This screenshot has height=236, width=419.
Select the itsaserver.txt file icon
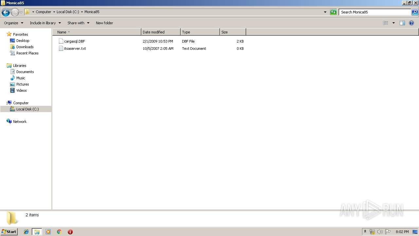point(61,49)
